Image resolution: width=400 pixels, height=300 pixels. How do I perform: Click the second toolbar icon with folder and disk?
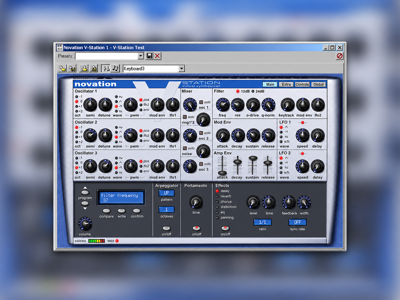[x=72, y=69]
